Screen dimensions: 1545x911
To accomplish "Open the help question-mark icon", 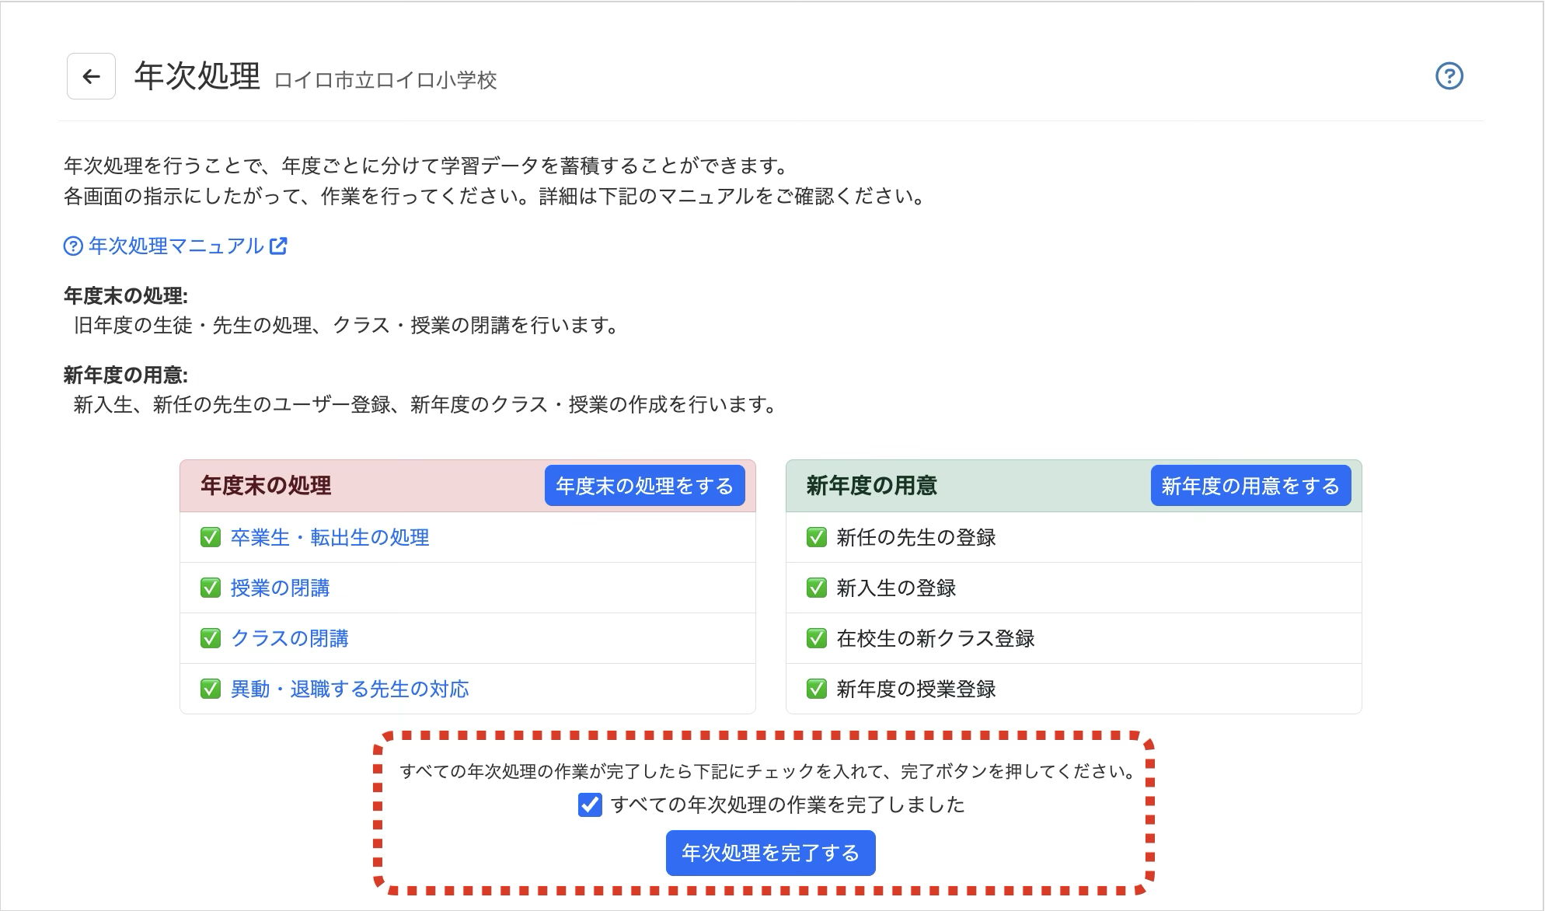I will (x=1449, y=76).
